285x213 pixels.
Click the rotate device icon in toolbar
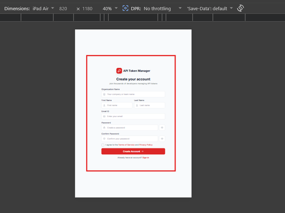point(241,8)
